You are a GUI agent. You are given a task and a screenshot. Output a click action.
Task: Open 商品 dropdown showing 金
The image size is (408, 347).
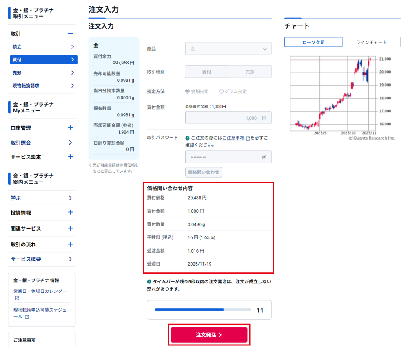(228, 48)
